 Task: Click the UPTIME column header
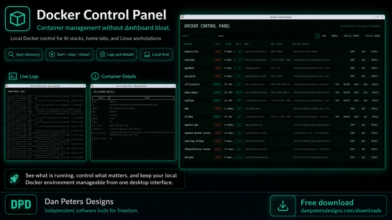(x=228, y=44)
